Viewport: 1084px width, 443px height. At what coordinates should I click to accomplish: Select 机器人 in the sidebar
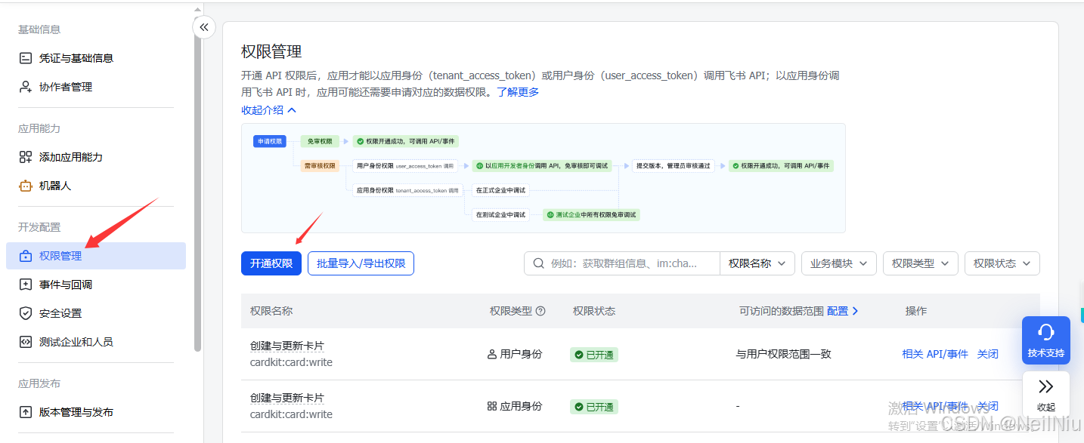[x=55, y=186]
